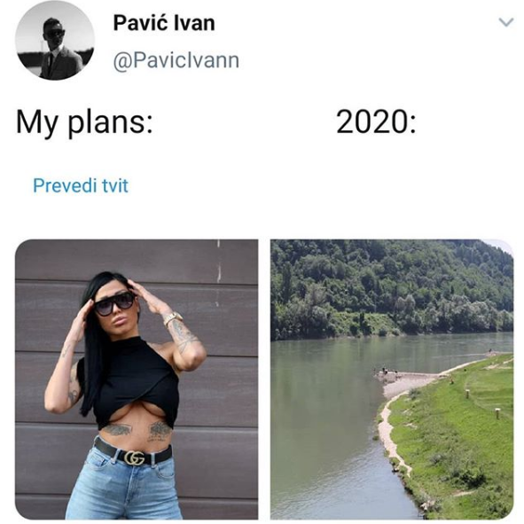Open the tweet options chevron menu

coord(506,22)
